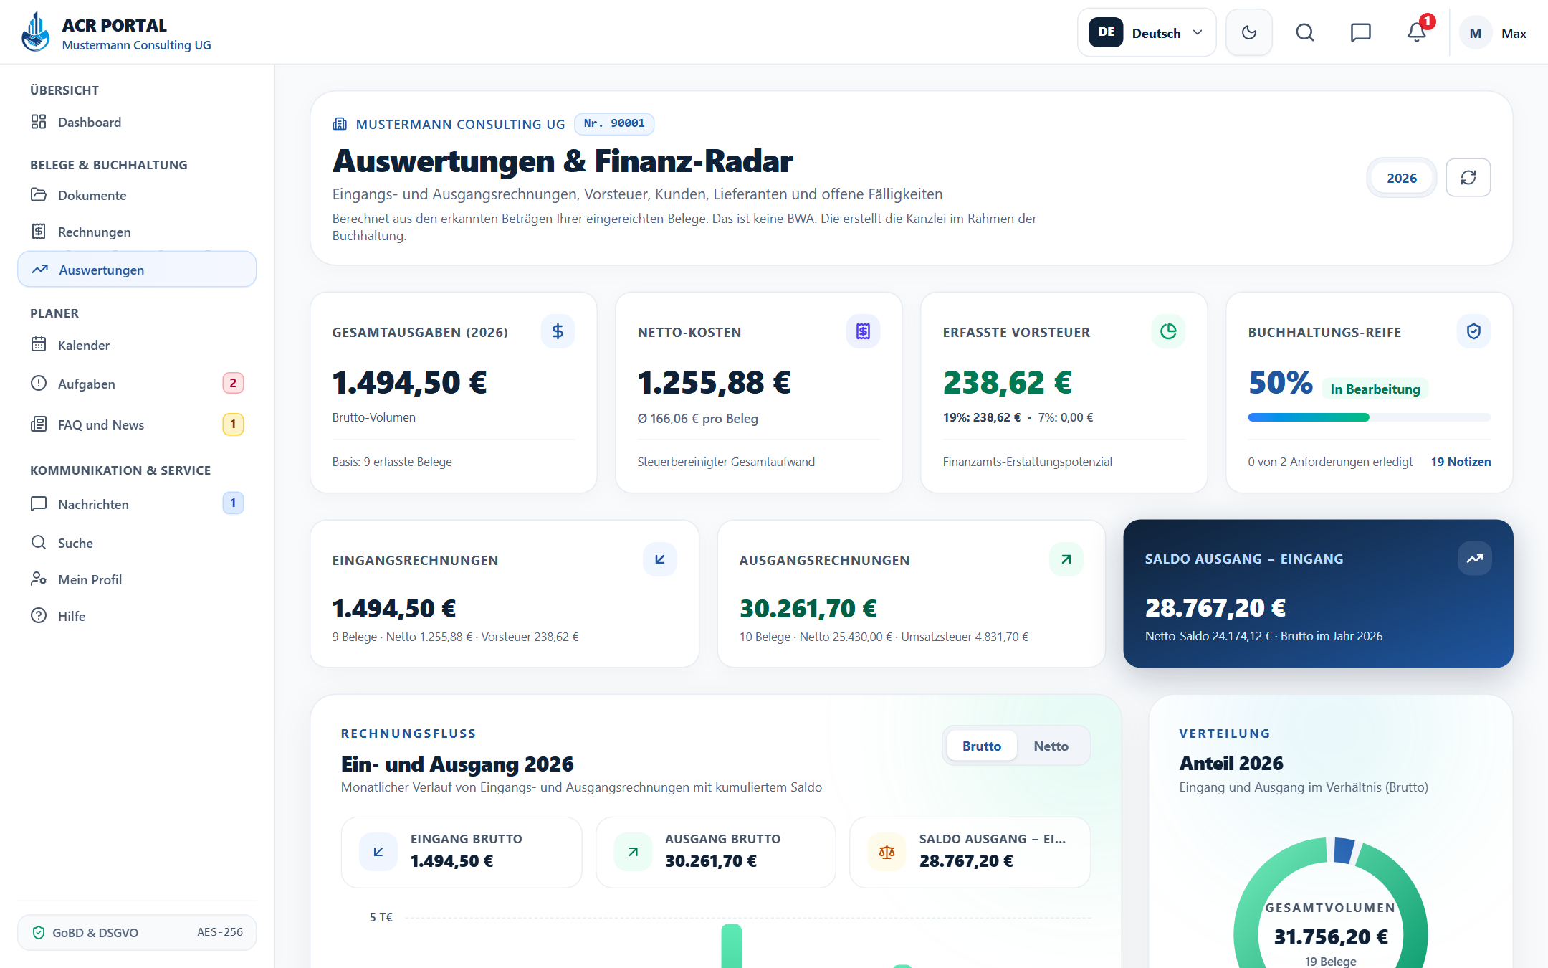This screenshot has height=968, width=1548.
Task: Click the Nr. 90001 client number badge
Action: [x=614, y=123]
